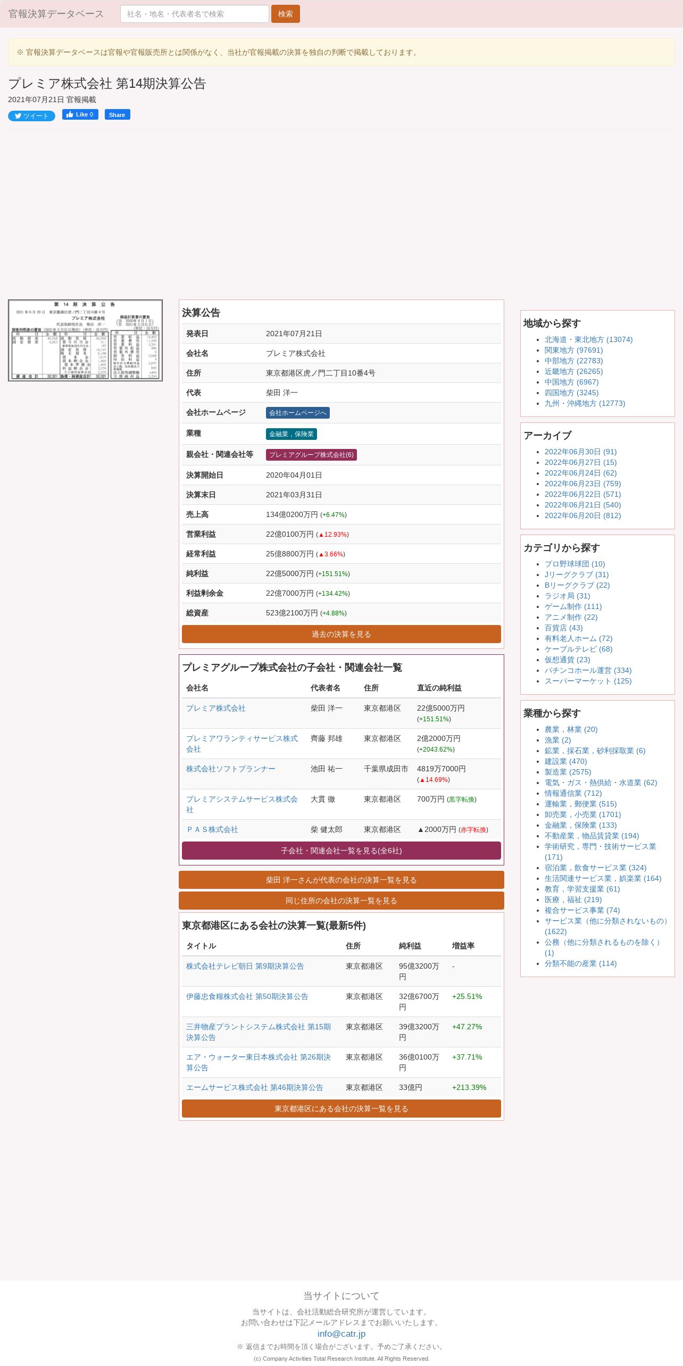Open スーパーマーケット (125) category
This screenshot has height=1366, width=683.
click(x=588, y=681)
